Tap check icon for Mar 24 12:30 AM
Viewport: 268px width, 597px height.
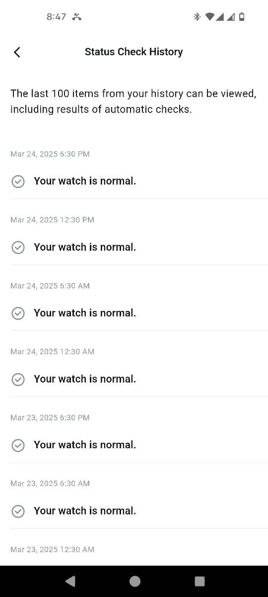[x=18, y=379]
